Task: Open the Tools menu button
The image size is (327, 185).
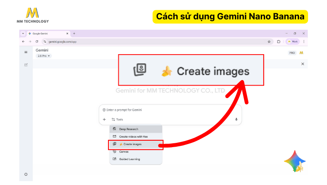Action: click(117, 120)
